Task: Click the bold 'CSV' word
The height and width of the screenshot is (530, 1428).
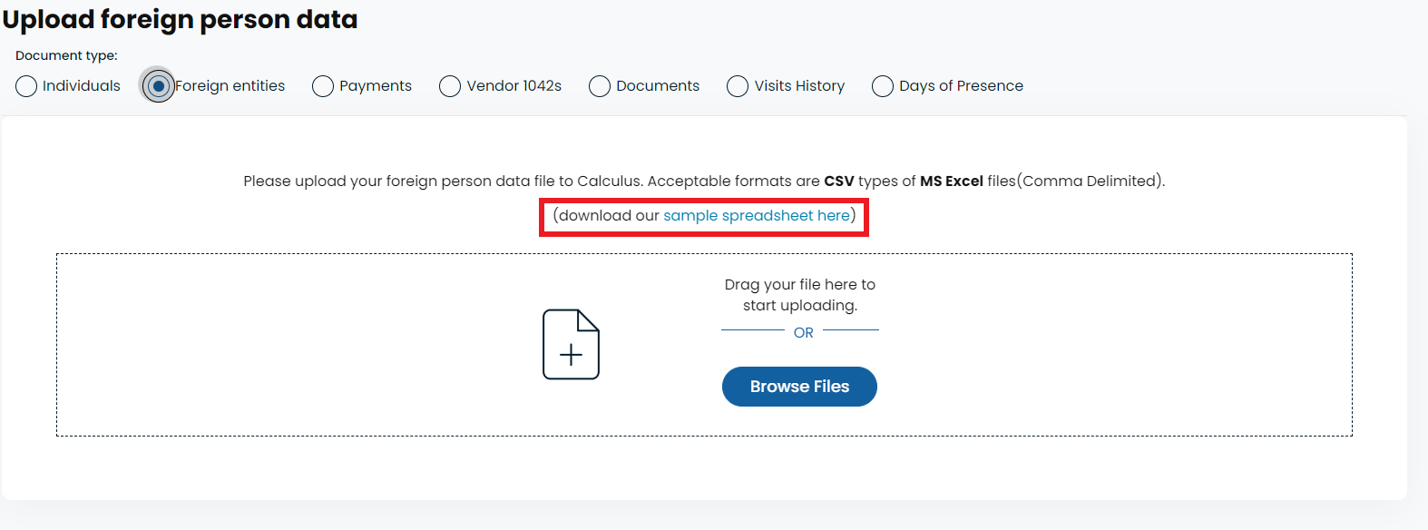Action: [839, 182]
